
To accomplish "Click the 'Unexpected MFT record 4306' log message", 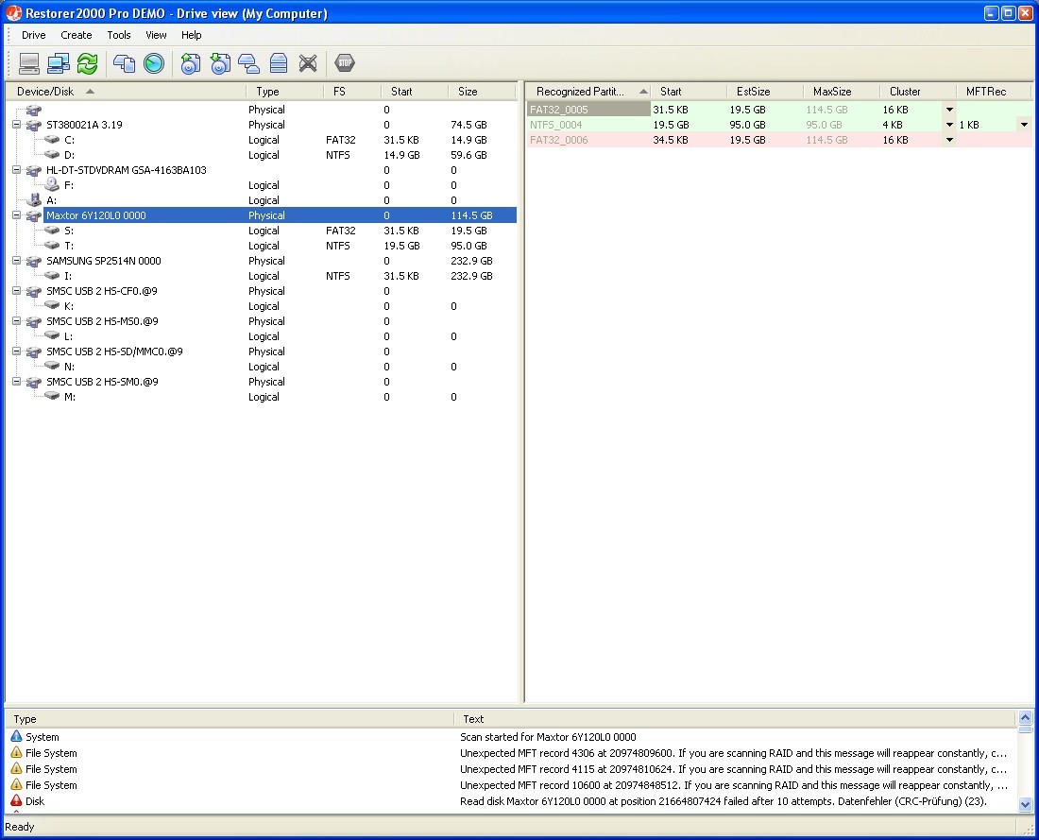I will click(x=733, y=753).
